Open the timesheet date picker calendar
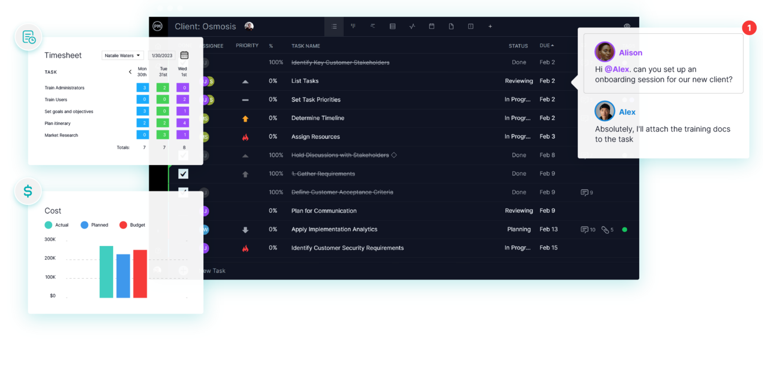Viewport: 763px width, 381px height. [184, 55]
